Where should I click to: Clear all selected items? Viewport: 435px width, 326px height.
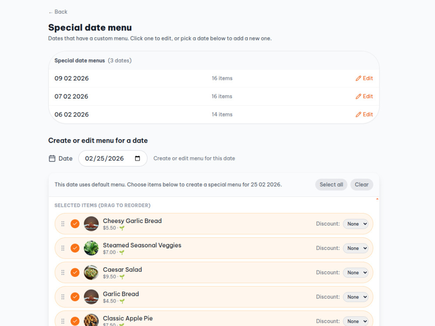point(361,185)
